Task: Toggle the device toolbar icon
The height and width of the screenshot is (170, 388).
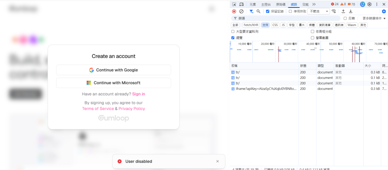Action: click(241, 5)
